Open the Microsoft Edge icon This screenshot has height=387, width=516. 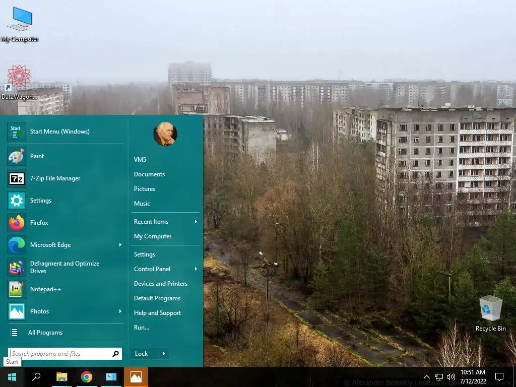tap(17, 245)
